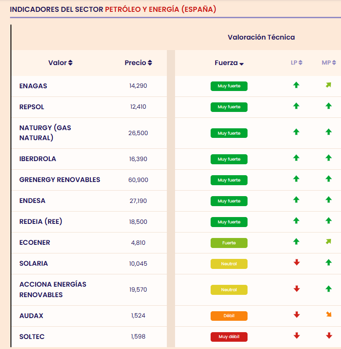Click REDEIA MP green up arrow
341x349 pixels.
(x=329, y=221)
